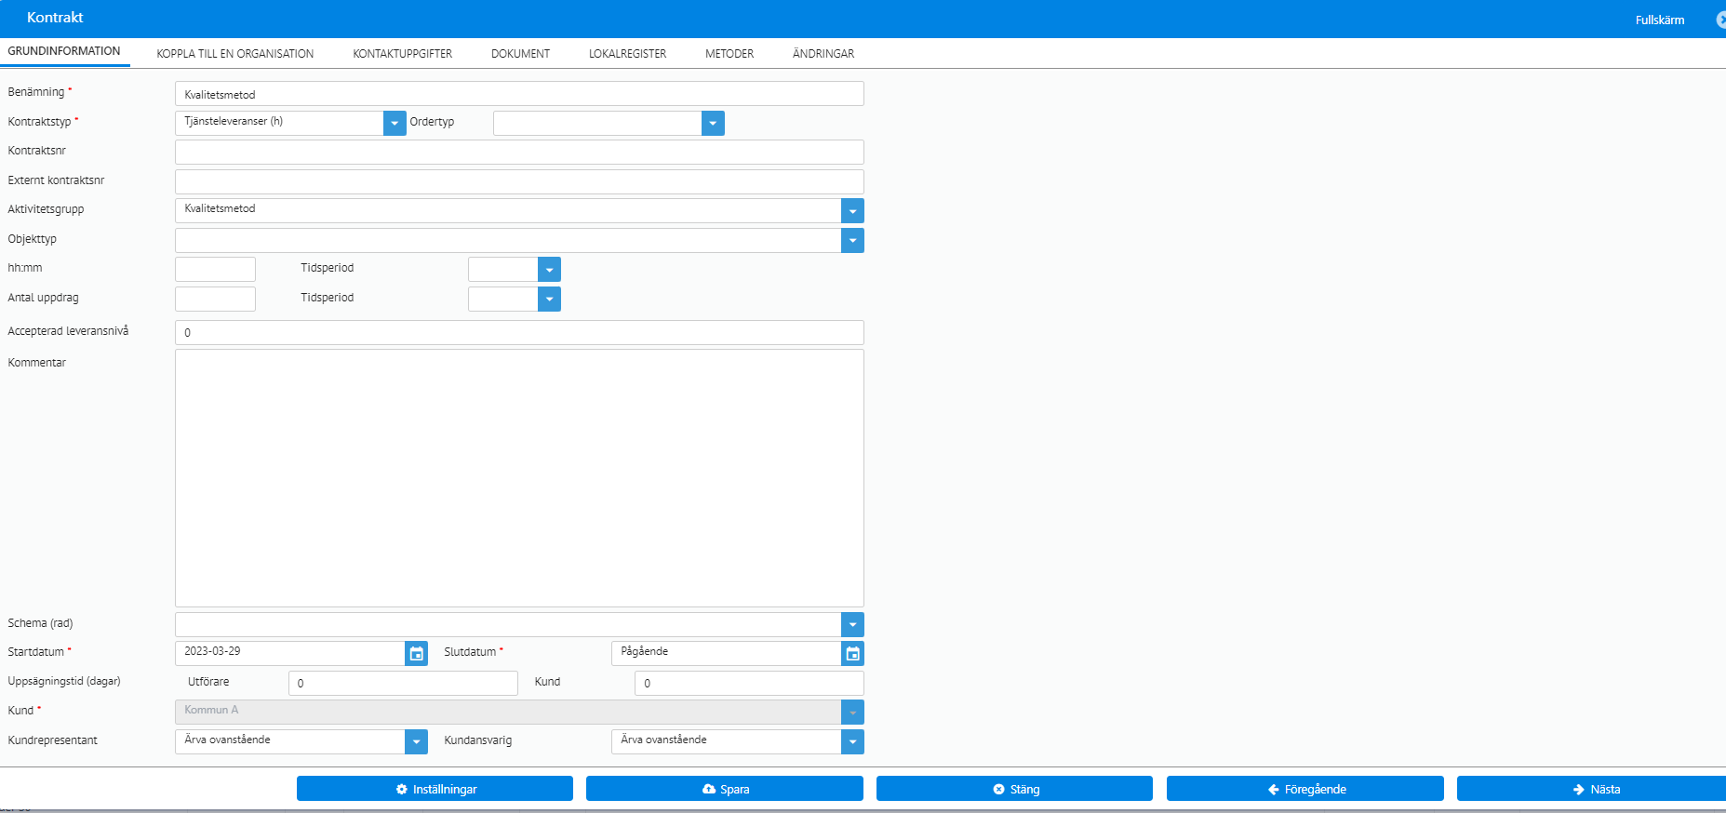Open the Slutdatum calendar picker
Image resolution: width=1726 pixels, height=813 pixels.
852,654
